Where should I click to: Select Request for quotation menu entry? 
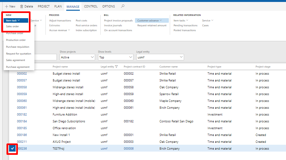tap(19, 54)
